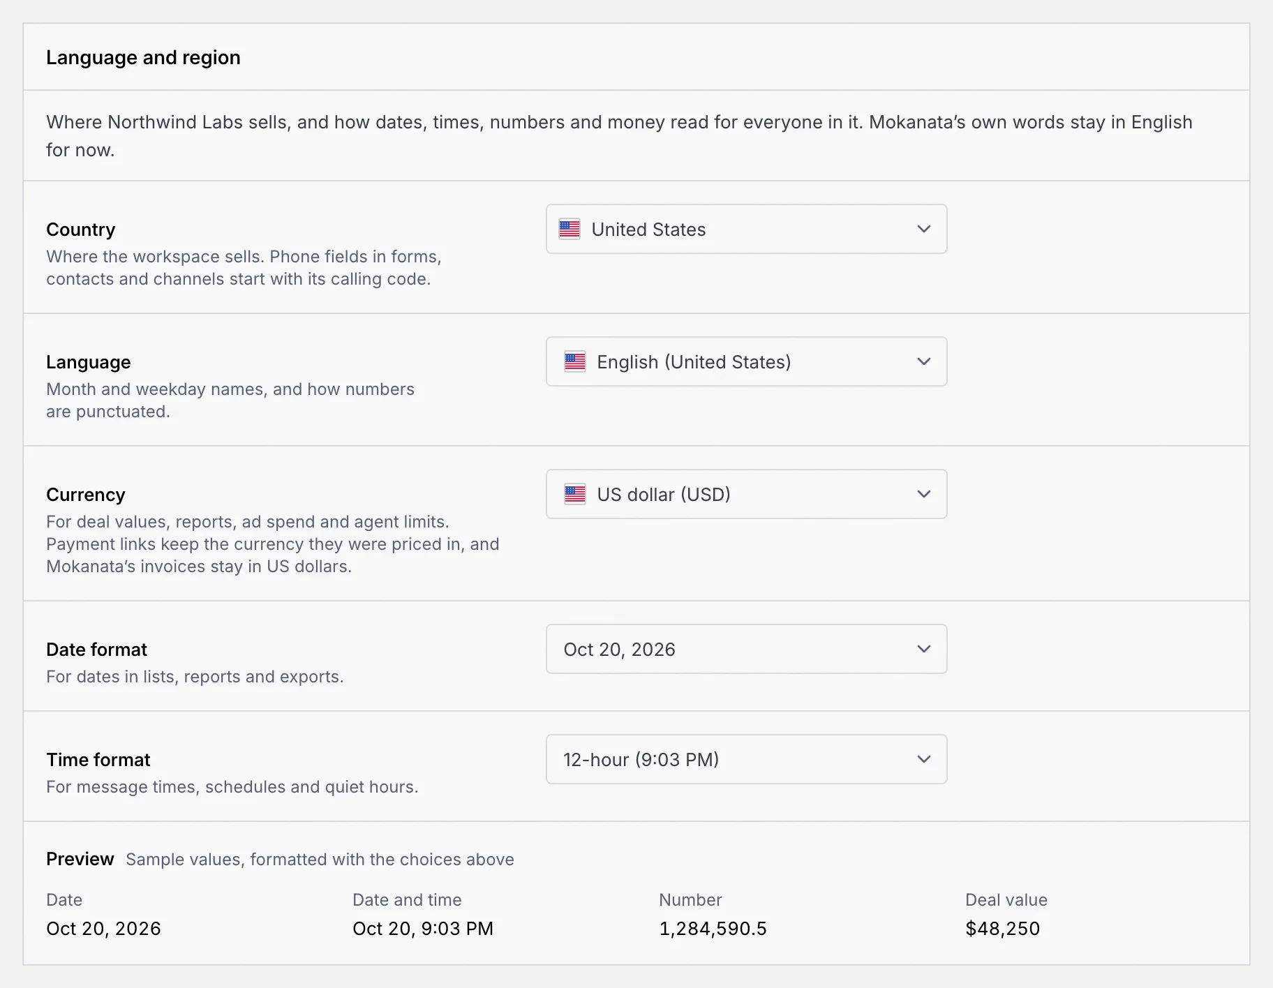Click the flag icon beside English (United States)

coord(575,361)
